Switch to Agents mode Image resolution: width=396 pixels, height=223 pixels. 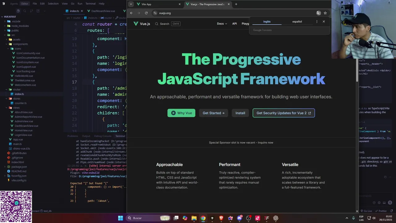[14, 4]
